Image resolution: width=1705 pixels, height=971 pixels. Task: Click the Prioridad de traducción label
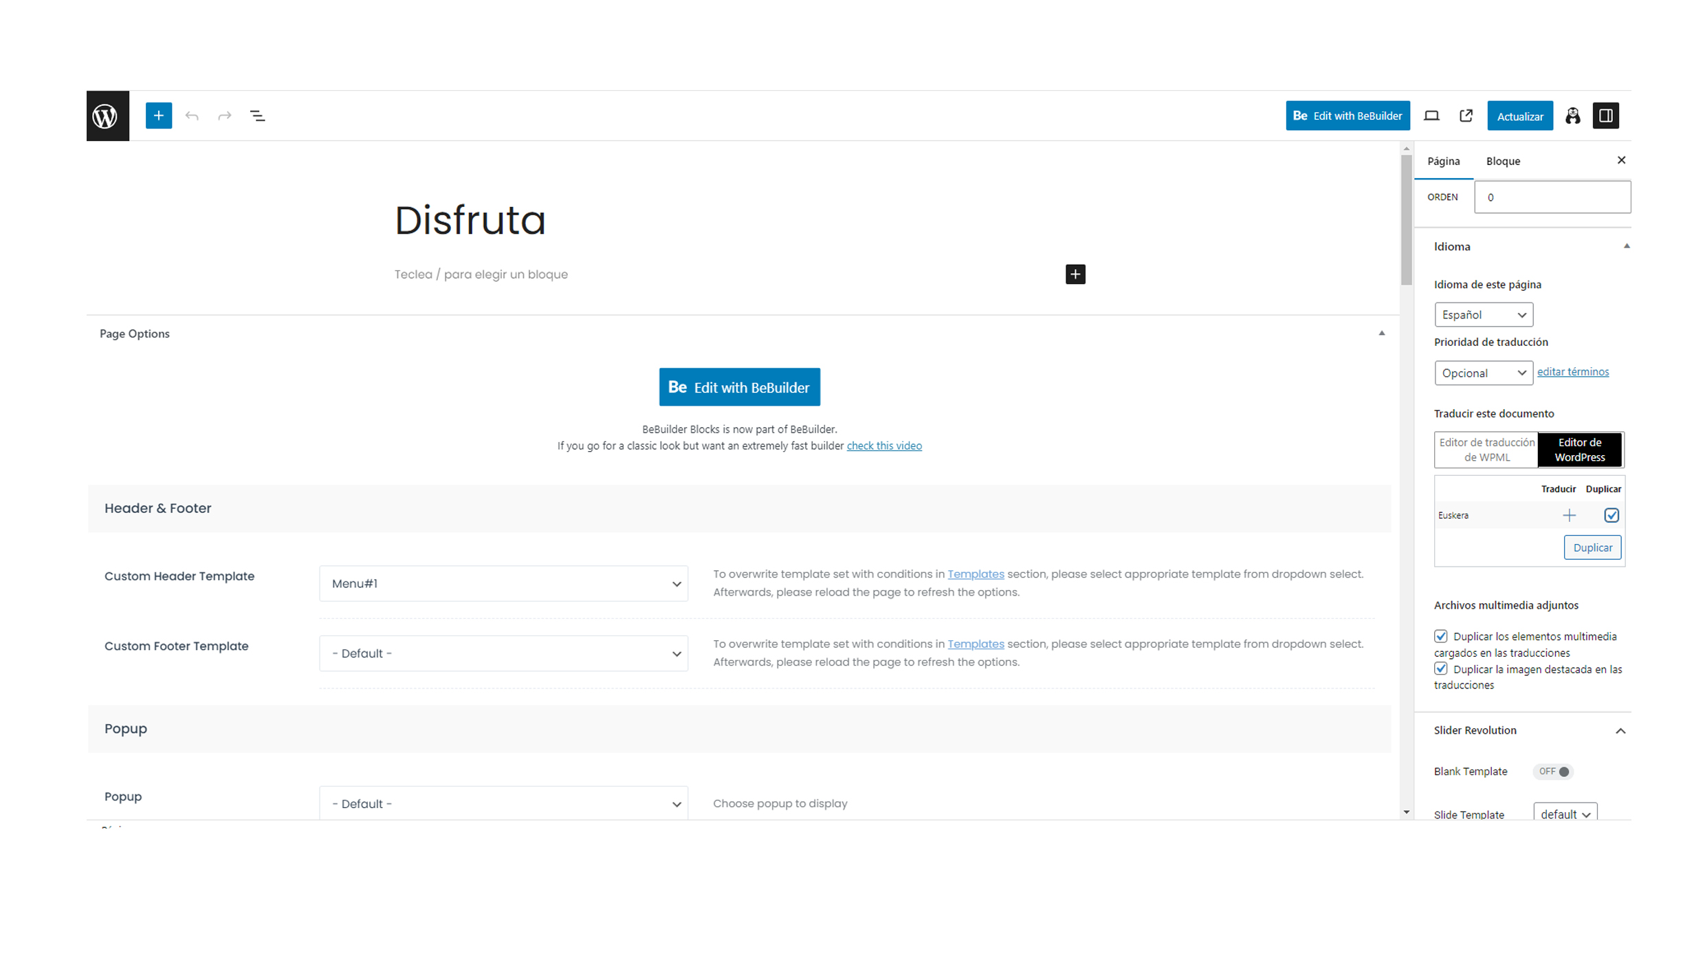[1491, 342]
